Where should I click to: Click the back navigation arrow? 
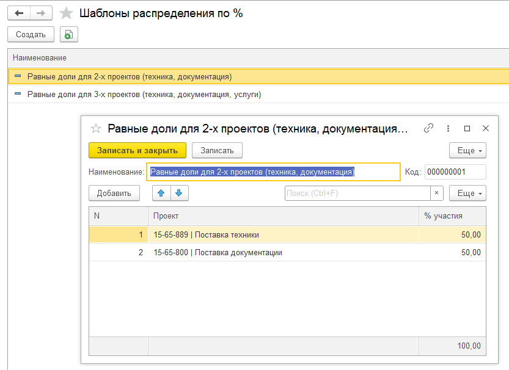[18, 13]
